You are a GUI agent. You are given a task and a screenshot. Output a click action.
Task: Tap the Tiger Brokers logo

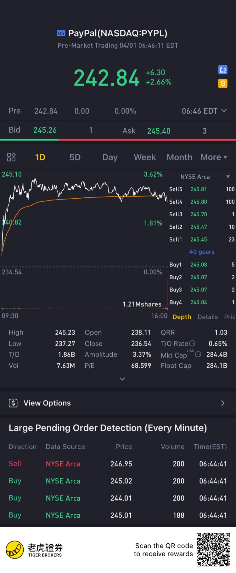pos(34,550)
